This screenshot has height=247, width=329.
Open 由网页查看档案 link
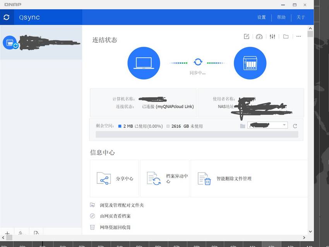tap(115, 216)
